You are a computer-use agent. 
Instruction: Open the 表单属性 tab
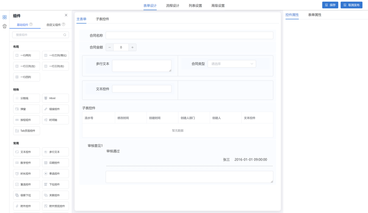(x=315, y=15)
